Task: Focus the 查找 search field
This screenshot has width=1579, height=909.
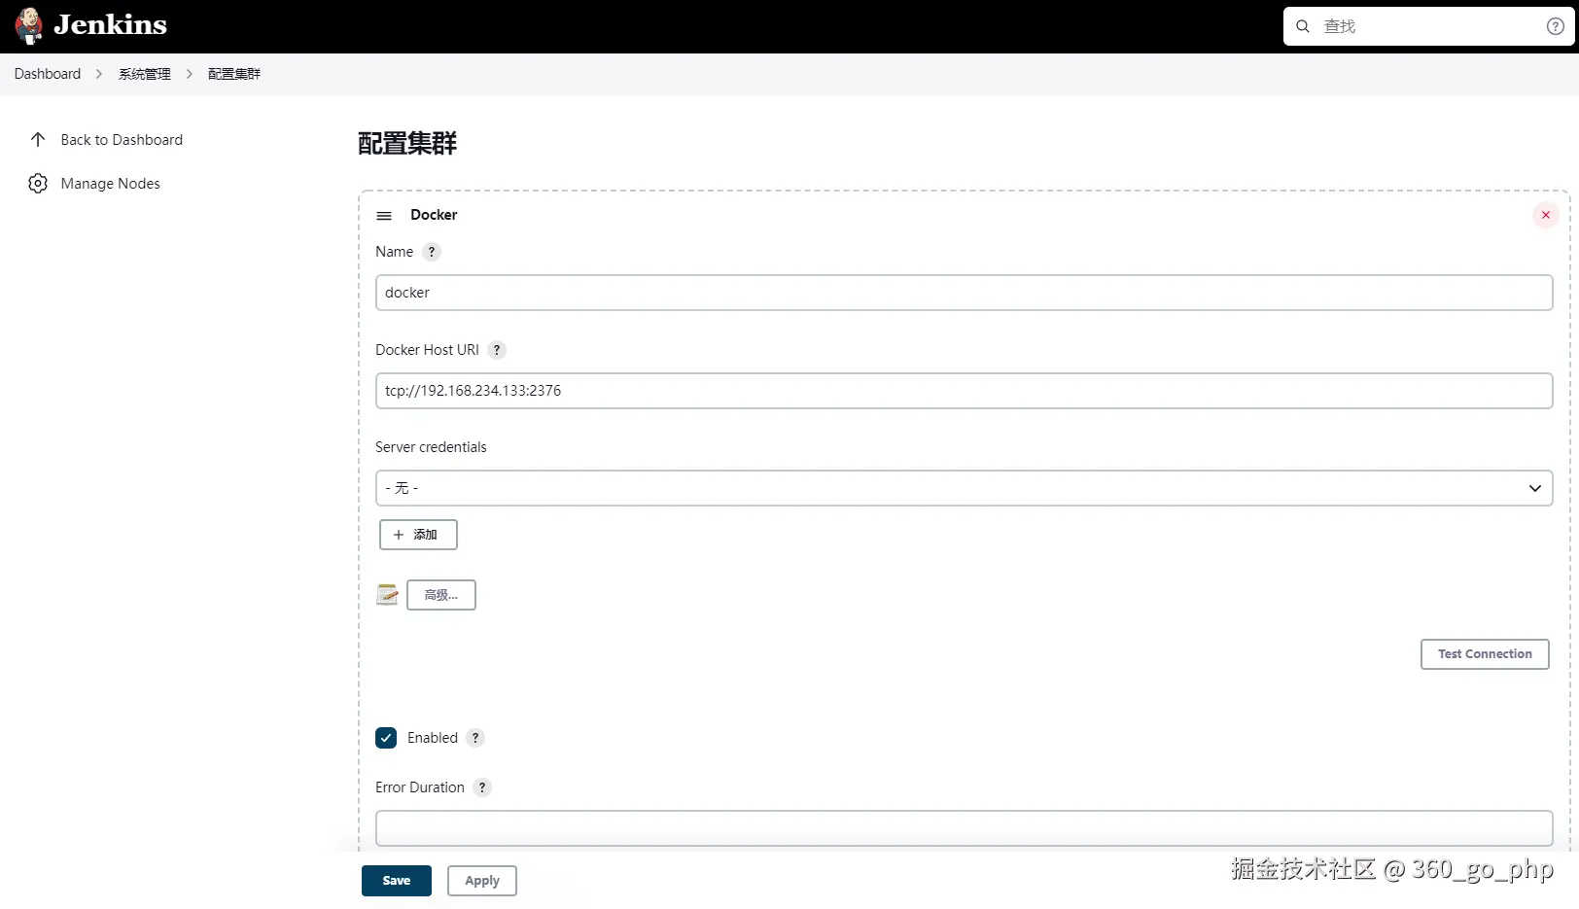Action: pyautogui.click(x=1428, y=26)
